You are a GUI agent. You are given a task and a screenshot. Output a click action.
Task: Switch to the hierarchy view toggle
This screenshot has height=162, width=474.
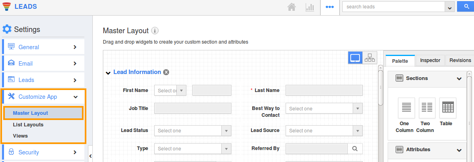[370, 58]
